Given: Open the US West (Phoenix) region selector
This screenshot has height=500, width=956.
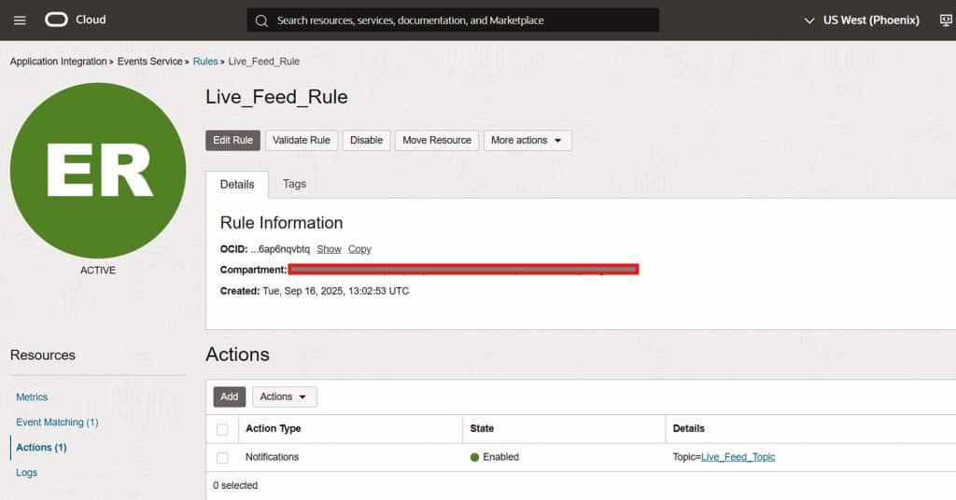Looking at the screenshot, I should tap(862, 20).
